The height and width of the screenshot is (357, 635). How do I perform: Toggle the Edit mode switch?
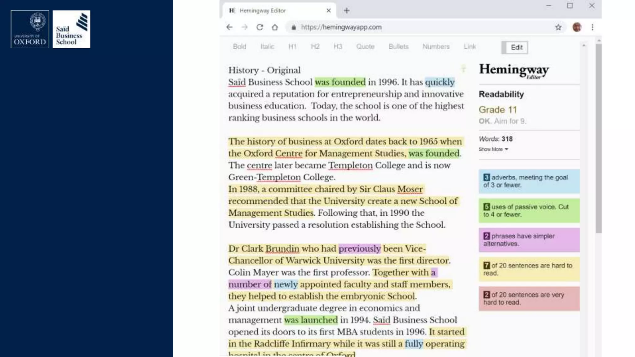tap(515, 47)
